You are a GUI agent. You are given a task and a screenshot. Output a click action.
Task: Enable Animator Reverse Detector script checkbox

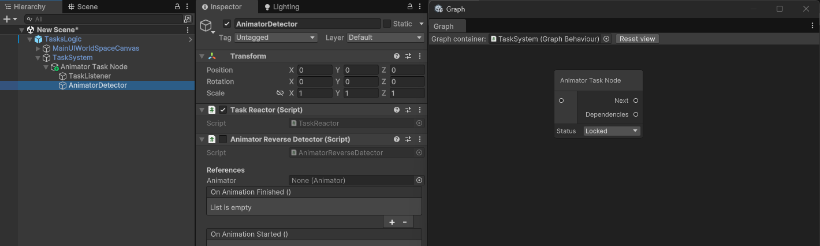click(x=223, y=139)
